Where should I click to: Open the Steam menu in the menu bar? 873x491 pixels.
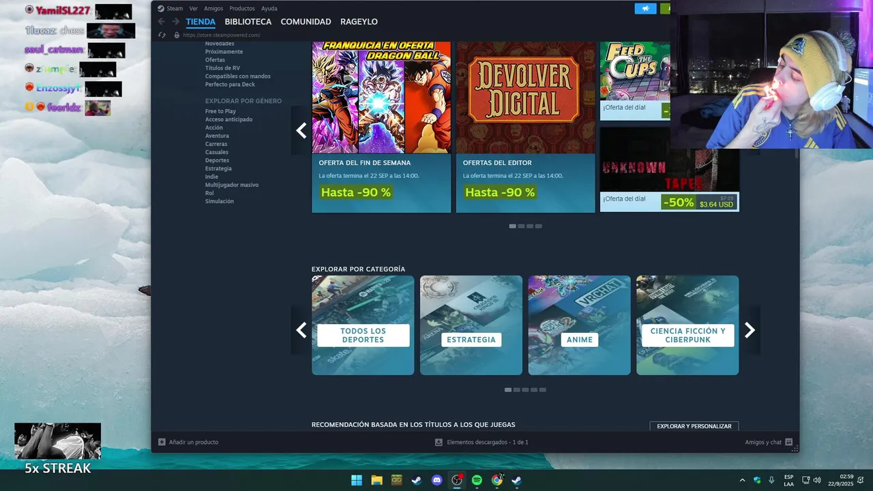(175, 9)
